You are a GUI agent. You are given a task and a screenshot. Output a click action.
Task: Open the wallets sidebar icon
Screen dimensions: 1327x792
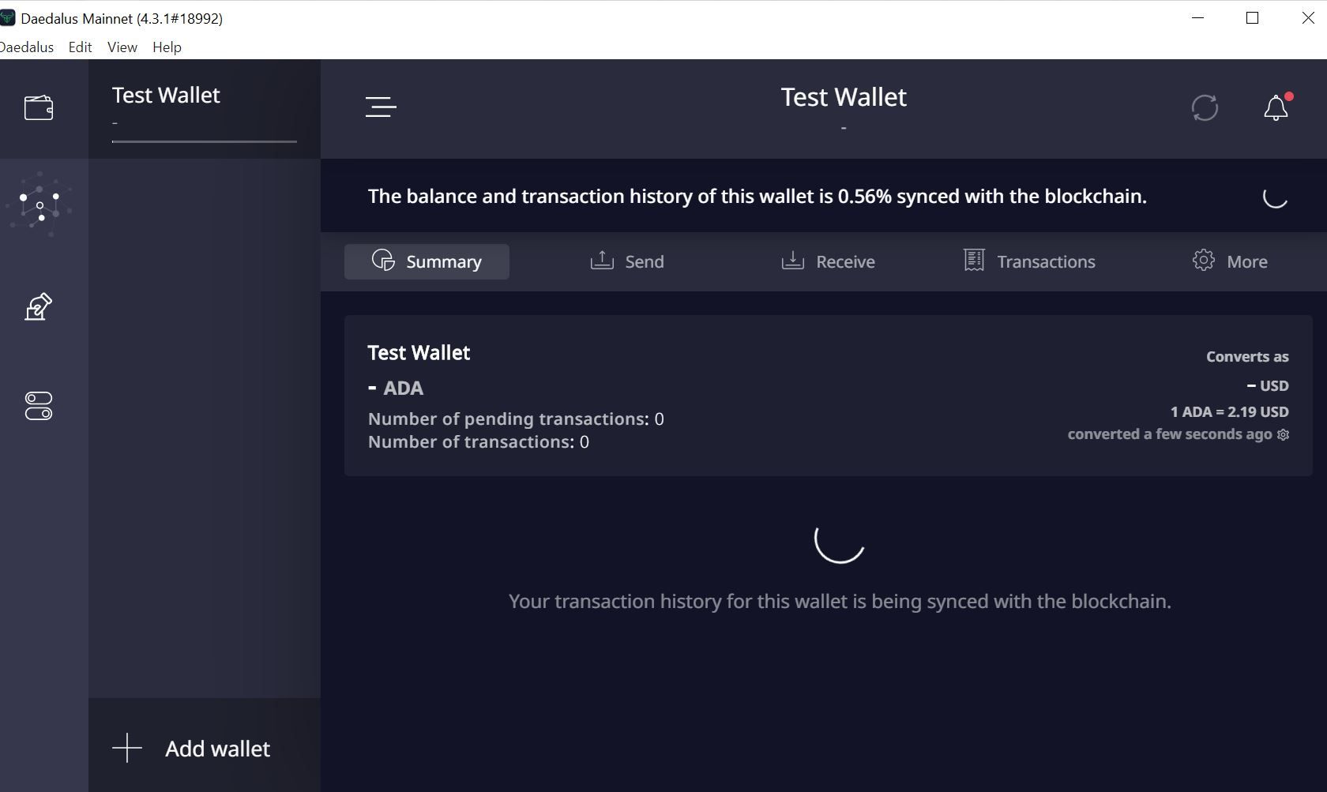coord(39,107)
